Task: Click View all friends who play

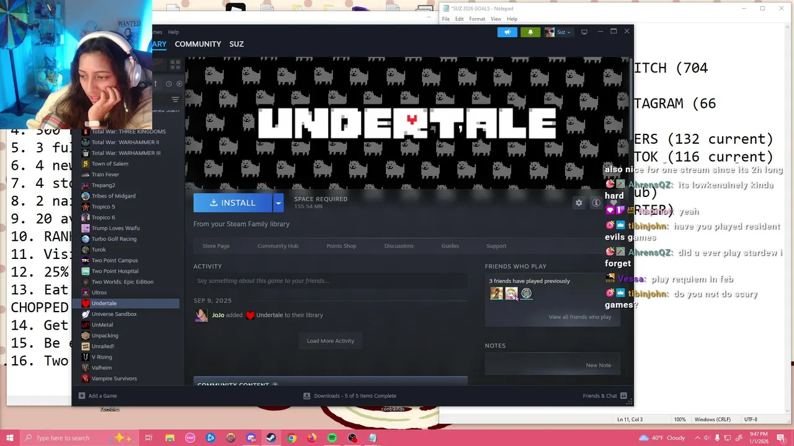Action: (580, 317)
